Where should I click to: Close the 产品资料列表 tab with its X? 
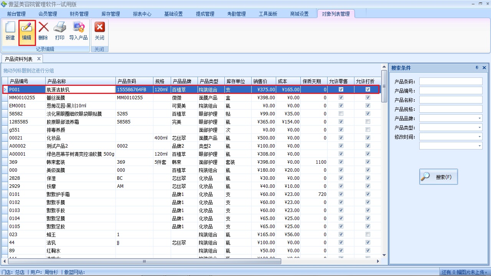point(39,59)
